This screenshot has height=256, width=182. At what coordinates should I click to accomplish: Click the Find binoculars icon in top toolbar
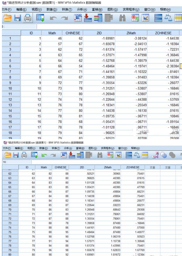click(122, 18)
